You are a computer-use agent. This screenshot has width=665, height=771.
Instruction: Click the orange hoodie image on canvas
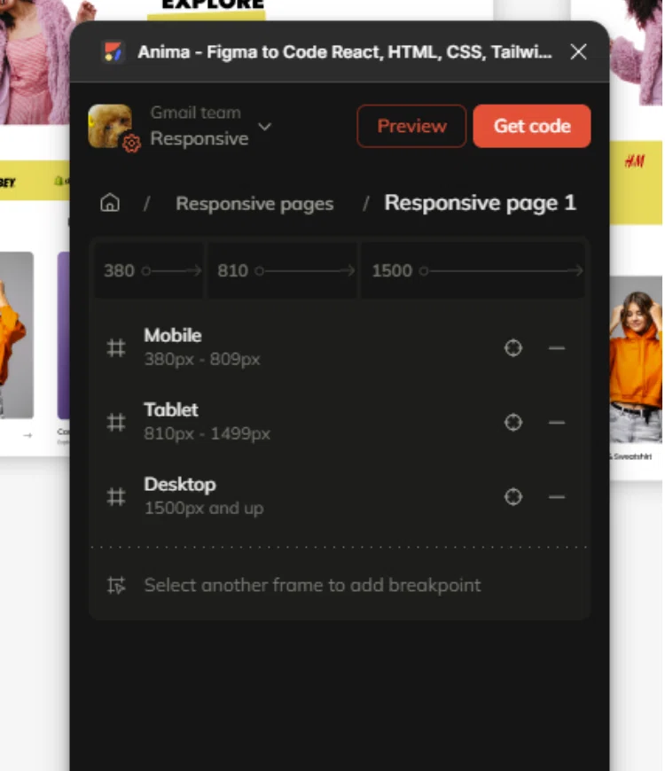click(x=636, y=360)
